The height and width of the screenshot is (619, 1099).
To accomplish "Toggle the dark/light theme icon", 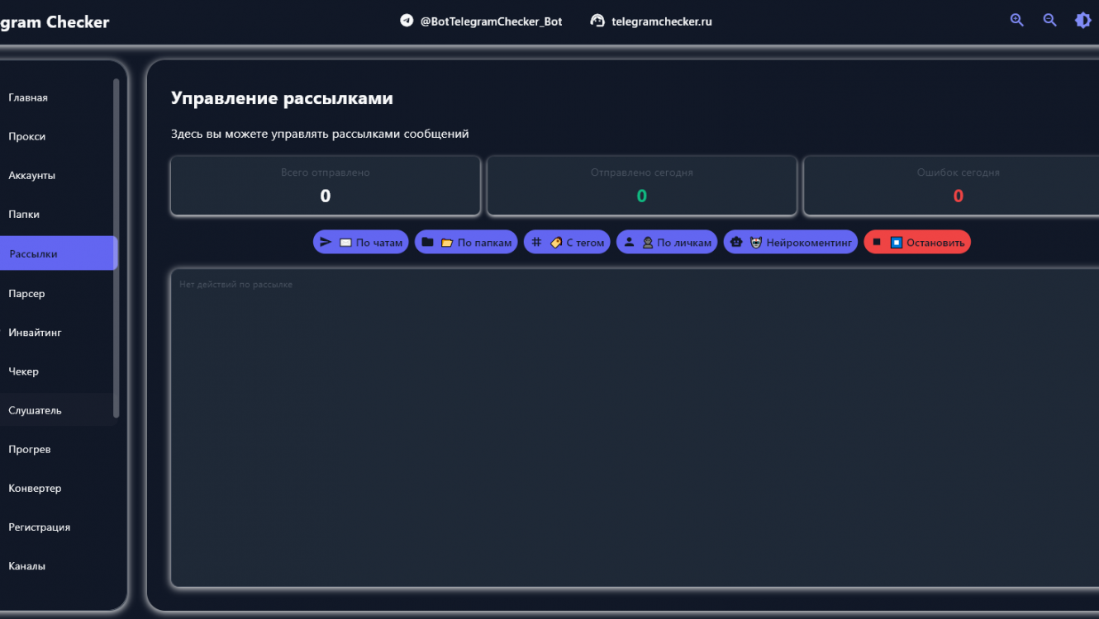I will coord(1082,21).
